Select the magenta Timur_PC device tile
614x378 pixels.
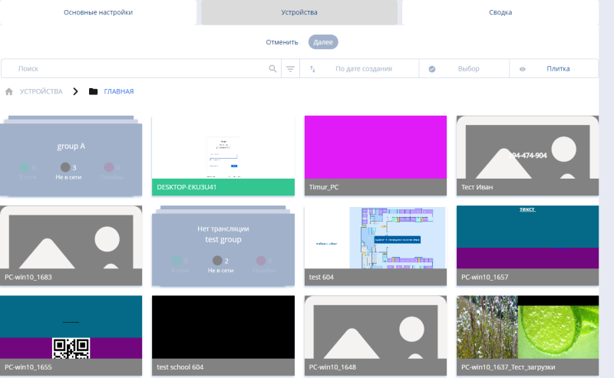pyautogui.click(x=375, y=147)
